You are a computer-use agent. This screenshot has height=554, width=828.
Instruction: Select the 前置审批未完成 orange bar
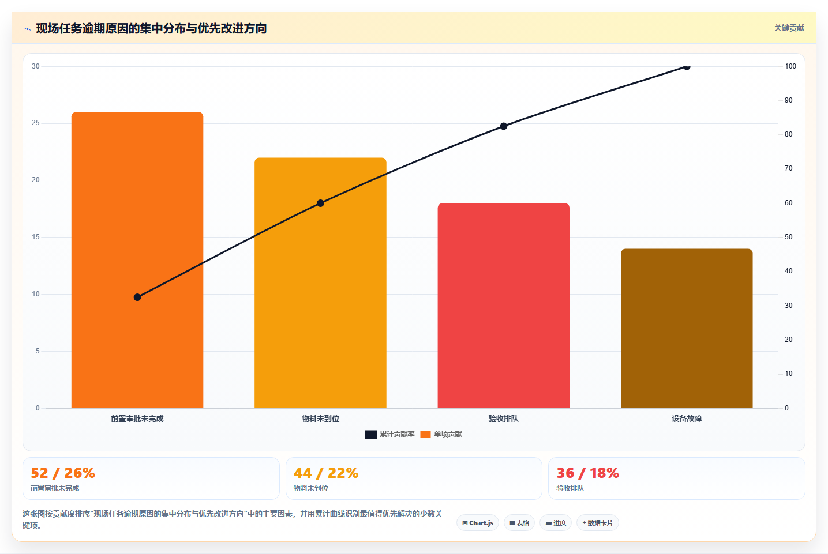point(137,260)
